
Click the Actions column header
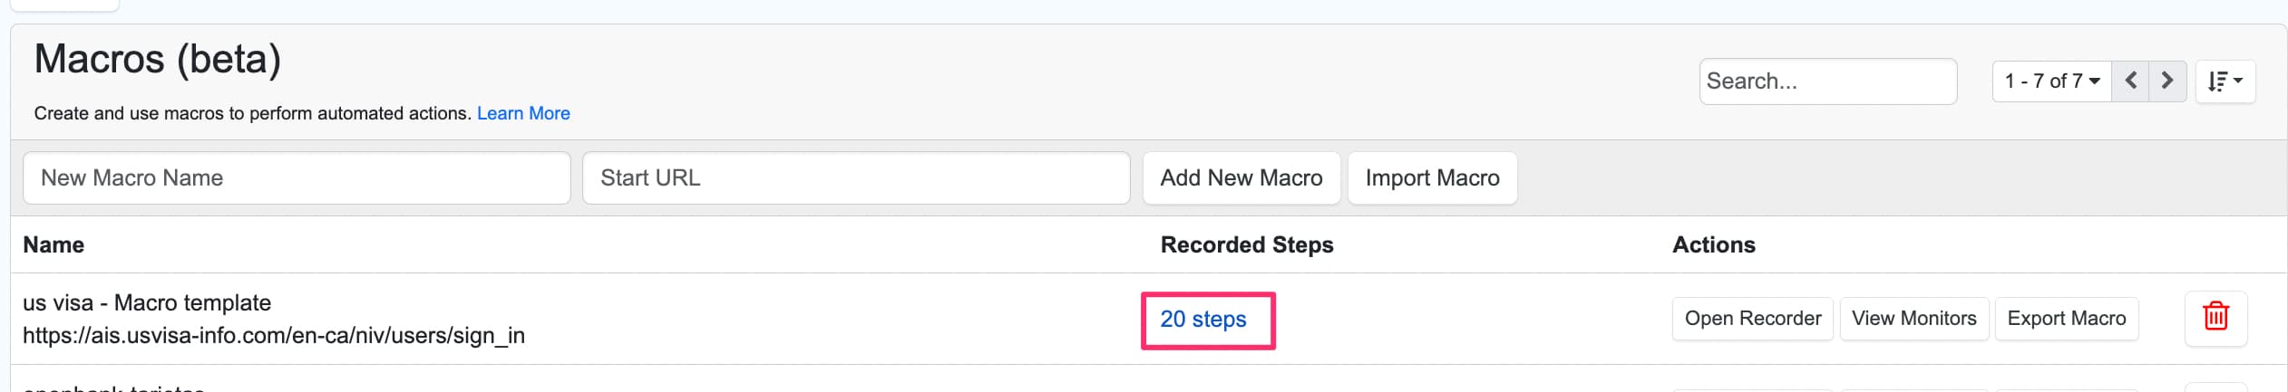pyautogui.click(x=1713, y=245)
